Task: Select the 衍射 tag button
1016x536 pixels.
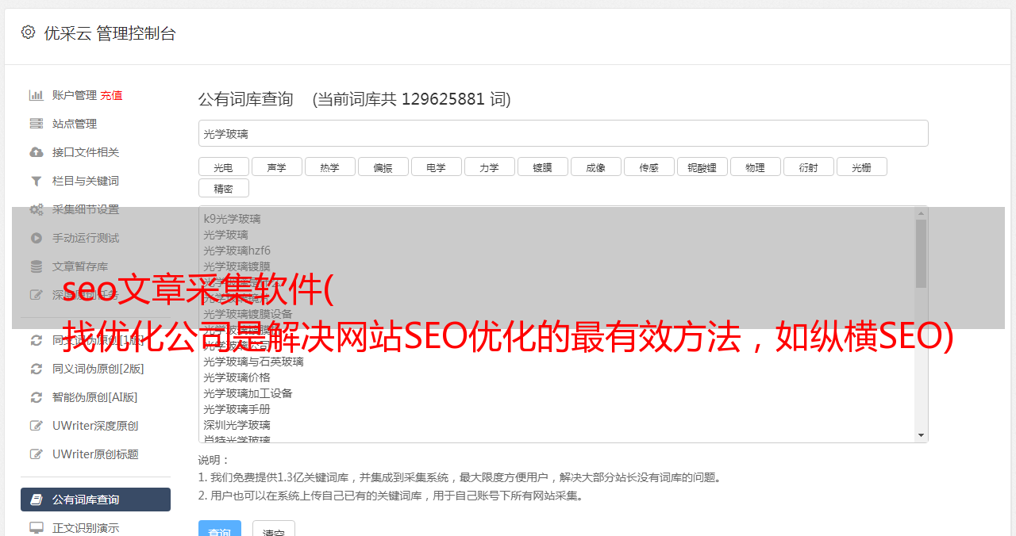Action: click(x=808, y=167)
